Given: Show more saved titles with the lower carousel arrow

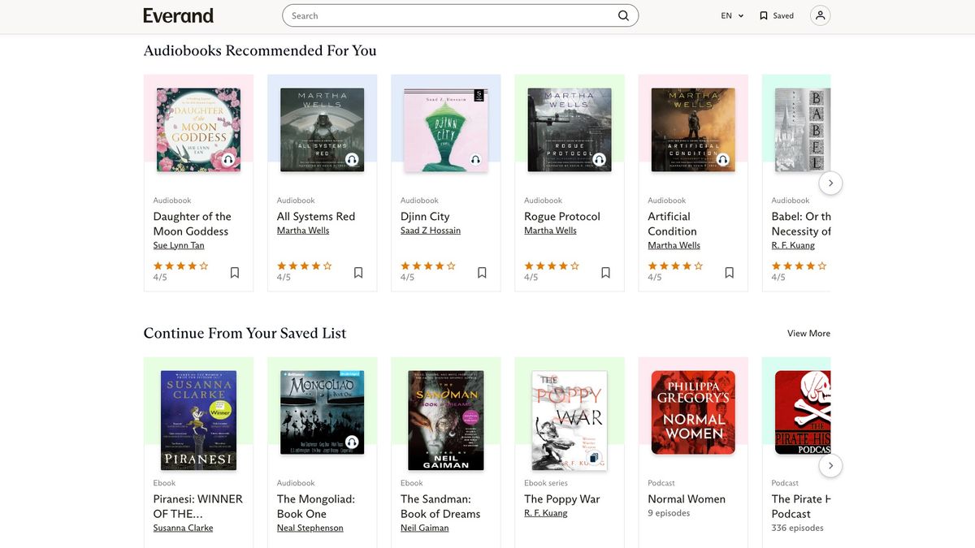Looking at the screenshot, I should 830,465.
